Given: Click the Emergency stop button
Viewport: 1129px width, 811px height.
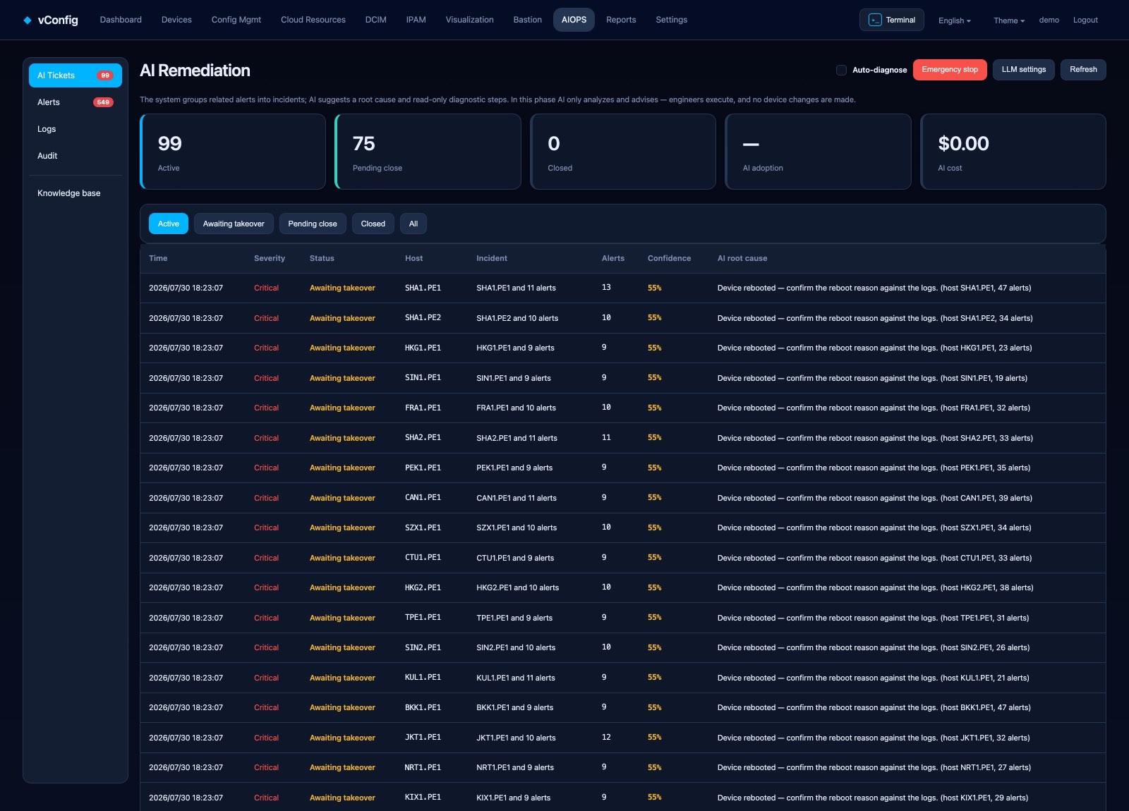Looking at the screenshot, I should click(950, 70).
